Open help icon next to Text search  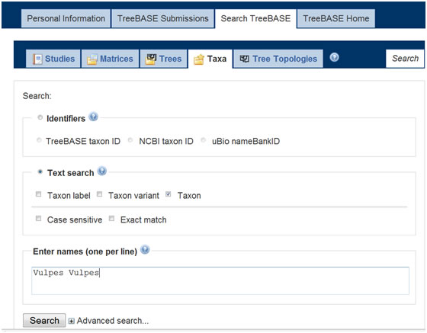(x=102, y=171)
